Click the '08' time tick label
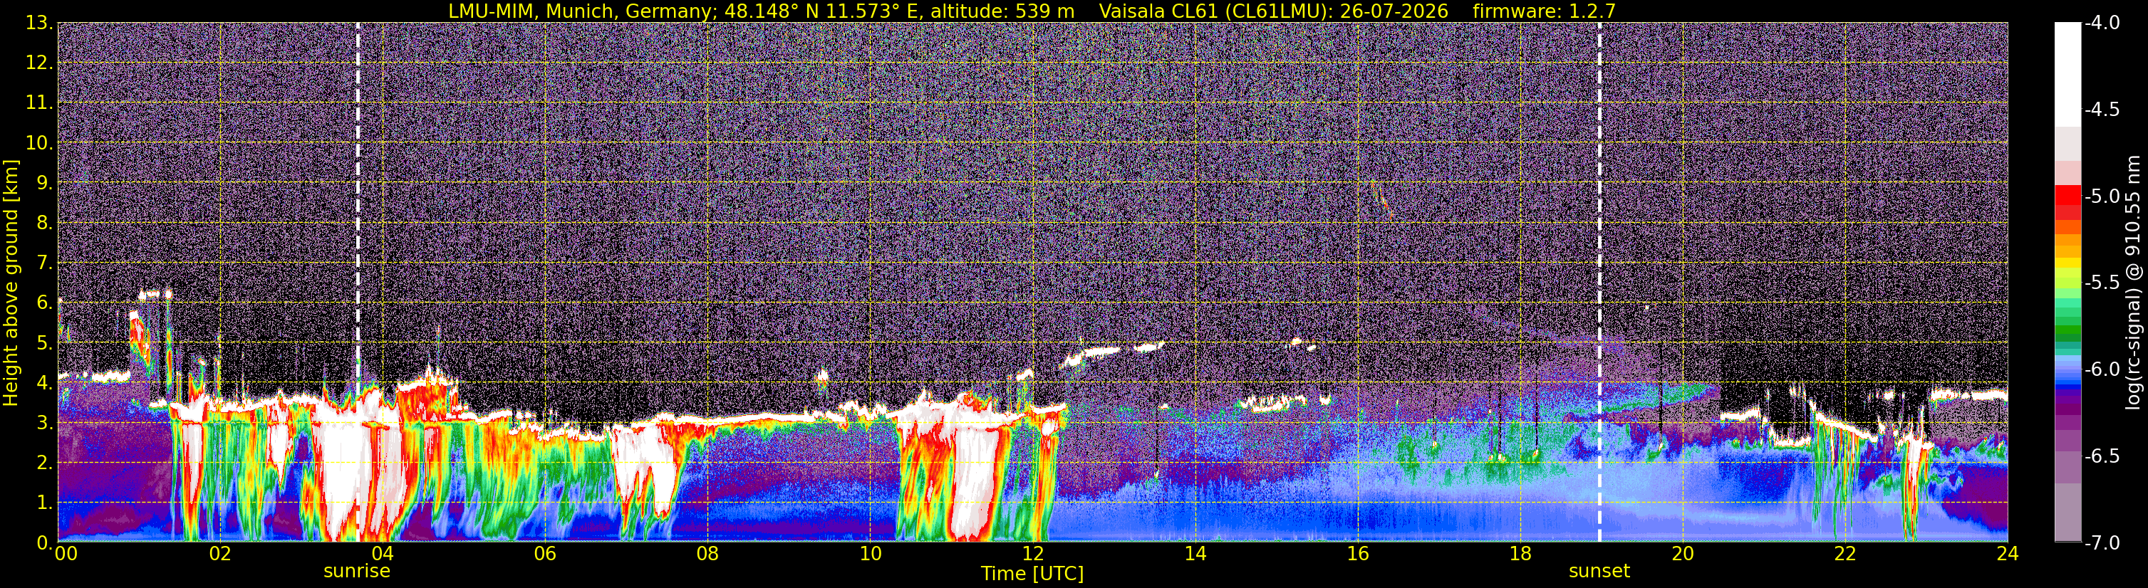Screen dimensions: 2148x588 point(708,553)
